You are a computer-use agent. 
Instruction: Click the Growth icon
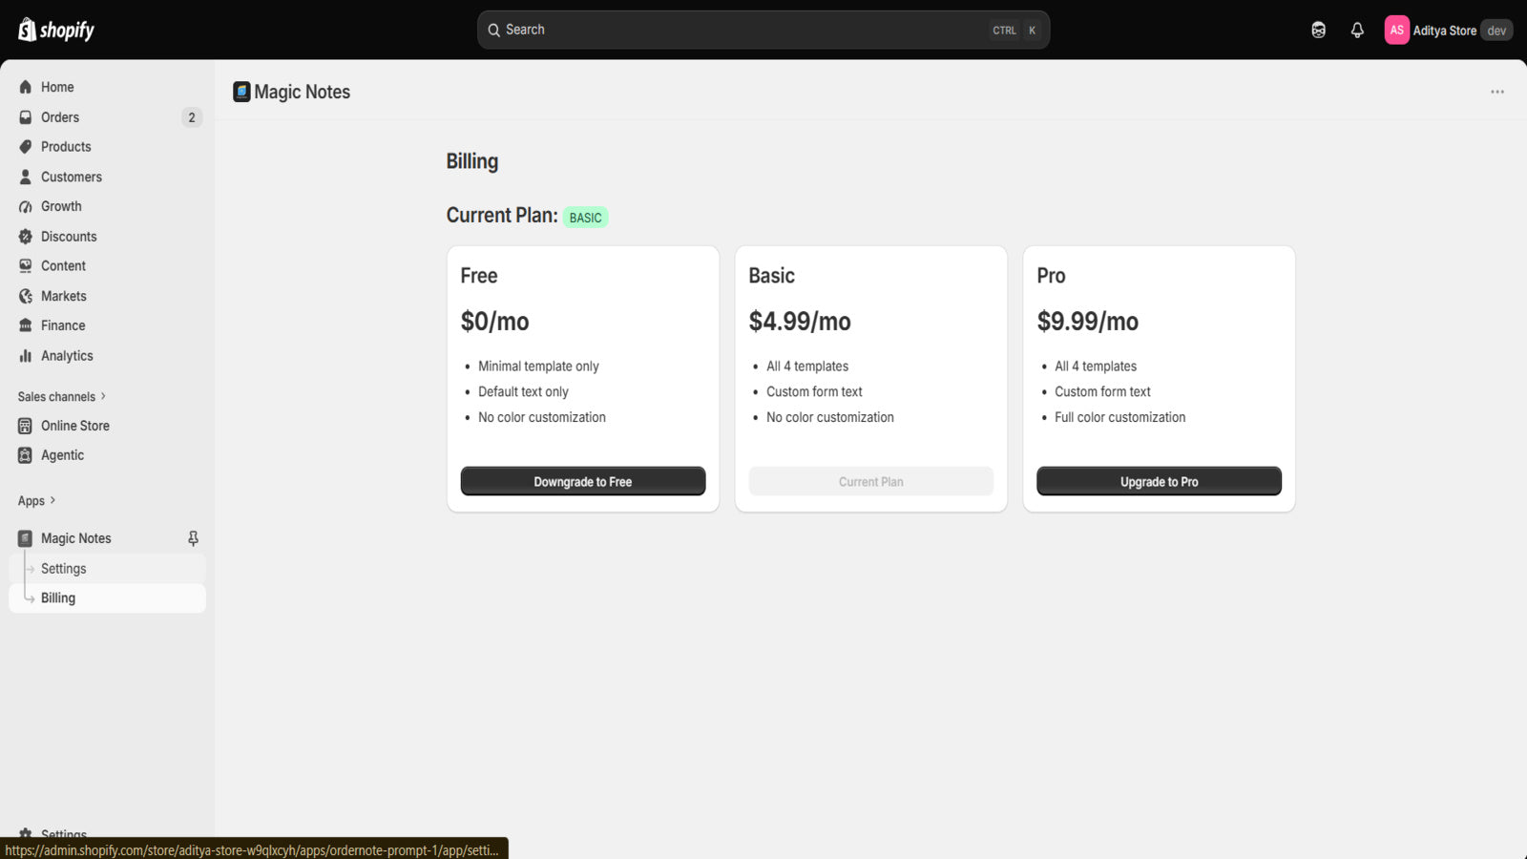click(x=26, y=206)
